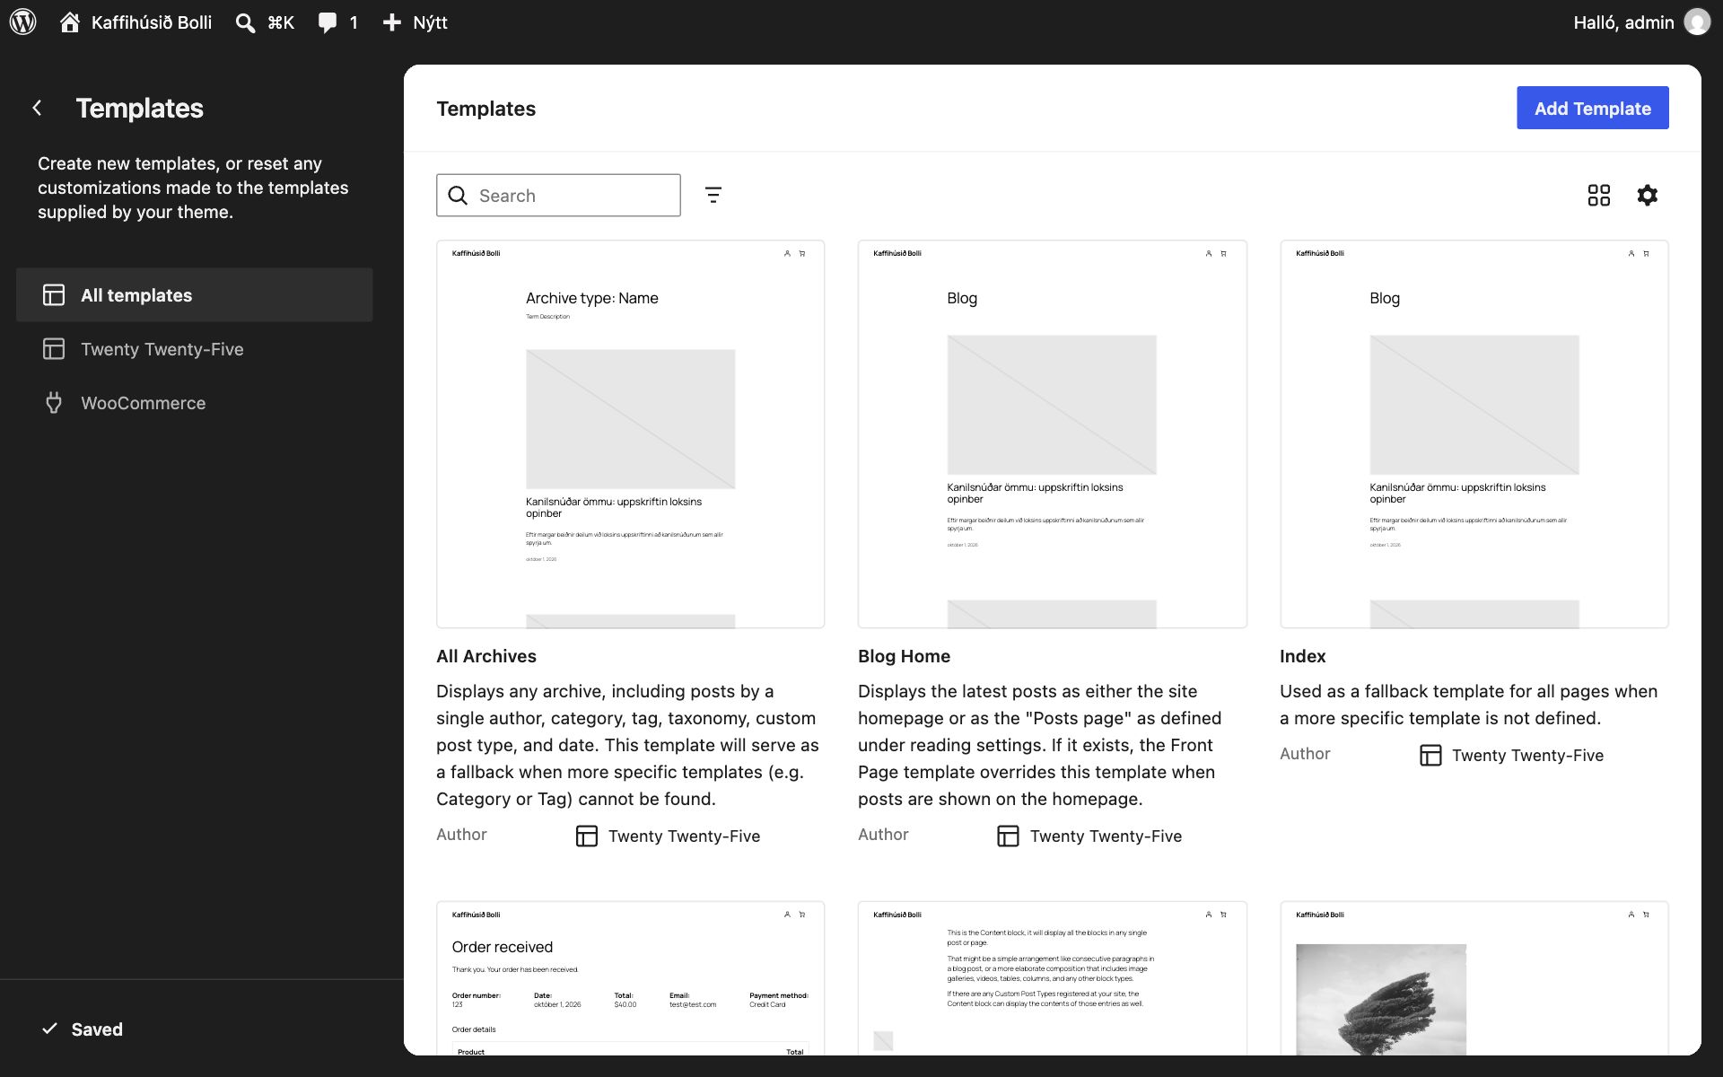Open the Content block template preview

tap(1052, 978)
